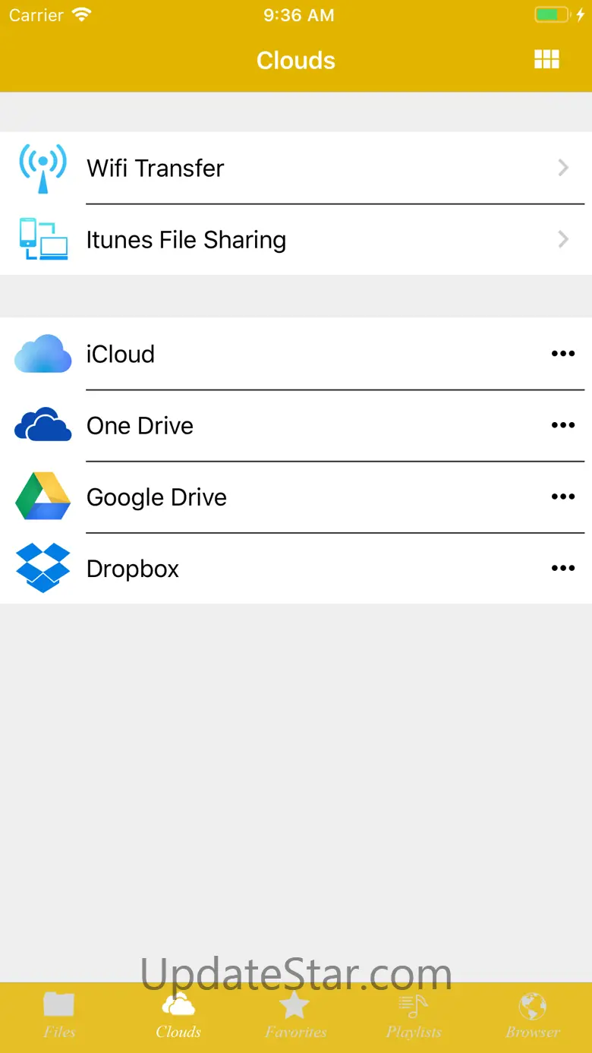Choose the Dropbox label text

coord(133,569)
